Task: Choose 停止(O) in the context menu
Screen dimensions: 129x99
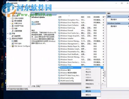Action: 91,72
